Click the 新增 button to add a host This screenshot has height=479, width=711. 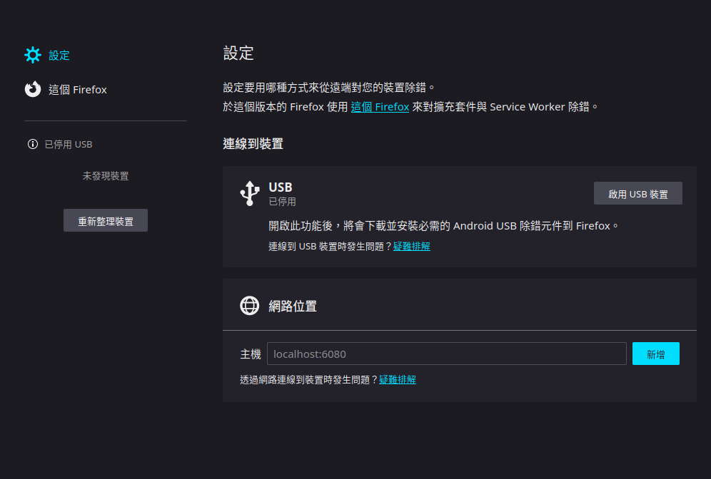655,353
